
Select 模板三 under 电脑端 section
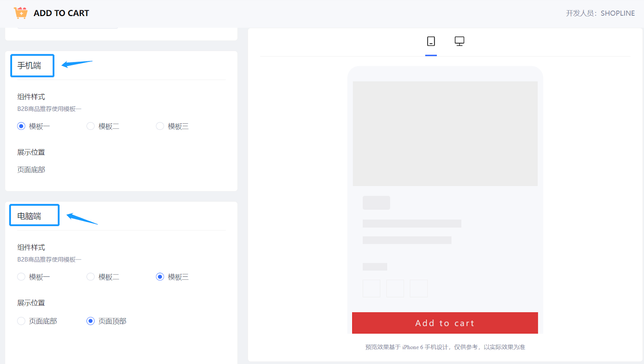pyautogui.click(x=160, y=277)
